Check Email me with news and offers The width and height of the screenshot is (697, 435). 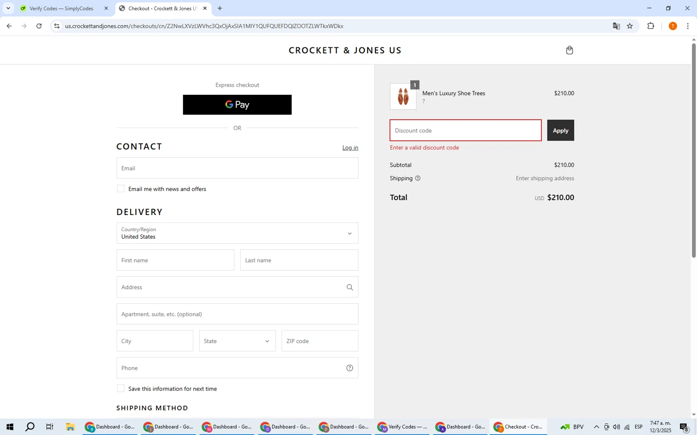(x=121, y=189)
